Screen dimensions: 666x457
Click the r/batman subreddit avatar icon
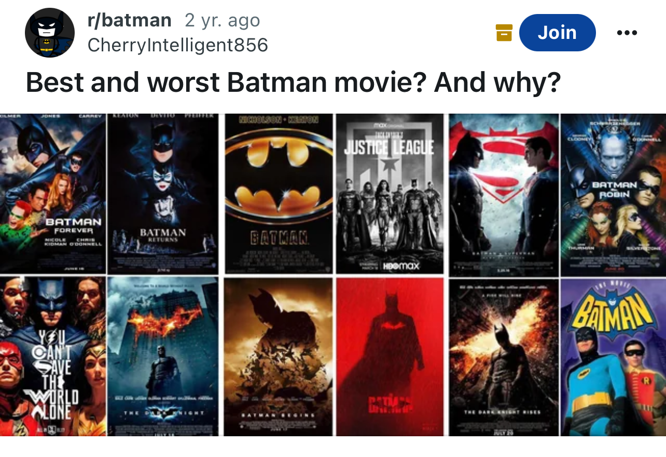coord(49,33)
